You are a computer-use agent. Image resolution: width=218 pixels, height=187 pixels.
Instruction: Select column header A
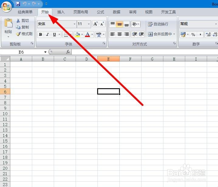tap(21, 59)
